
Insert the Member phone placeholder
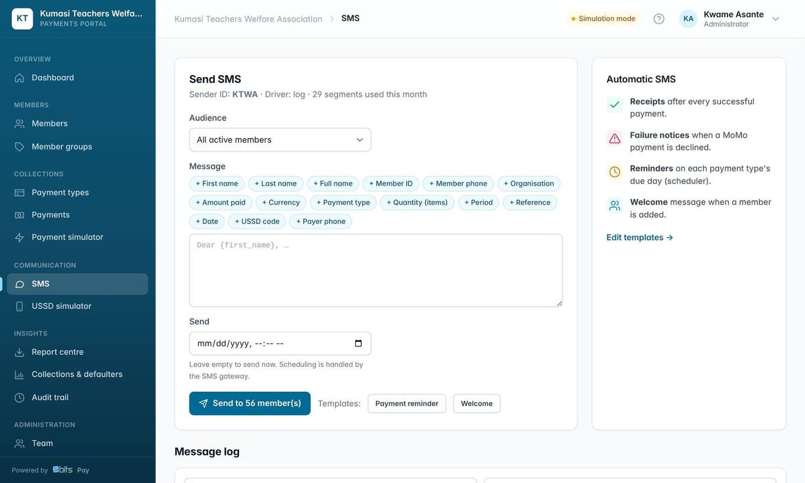tap(458, 183)
